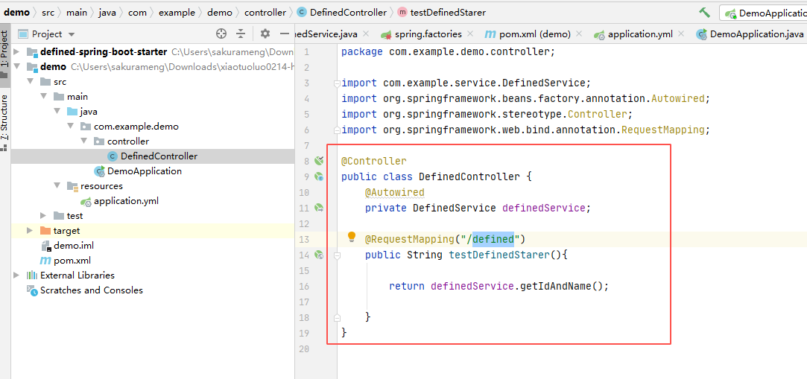This screenshot has width=807, height=379.
Task: Expand External Libraries node
Action: click(x=16, y=276)
